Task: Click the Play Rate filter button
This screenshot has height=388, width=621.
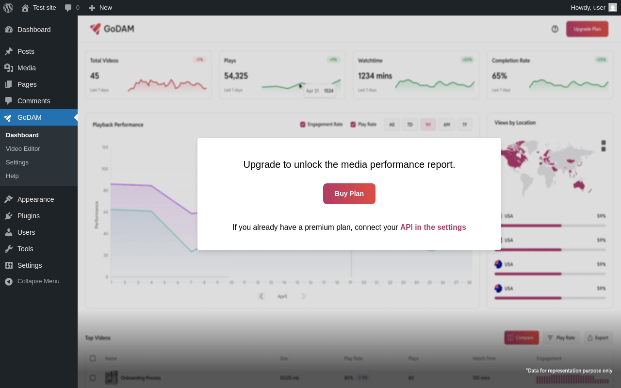Action: coord(561,338)
